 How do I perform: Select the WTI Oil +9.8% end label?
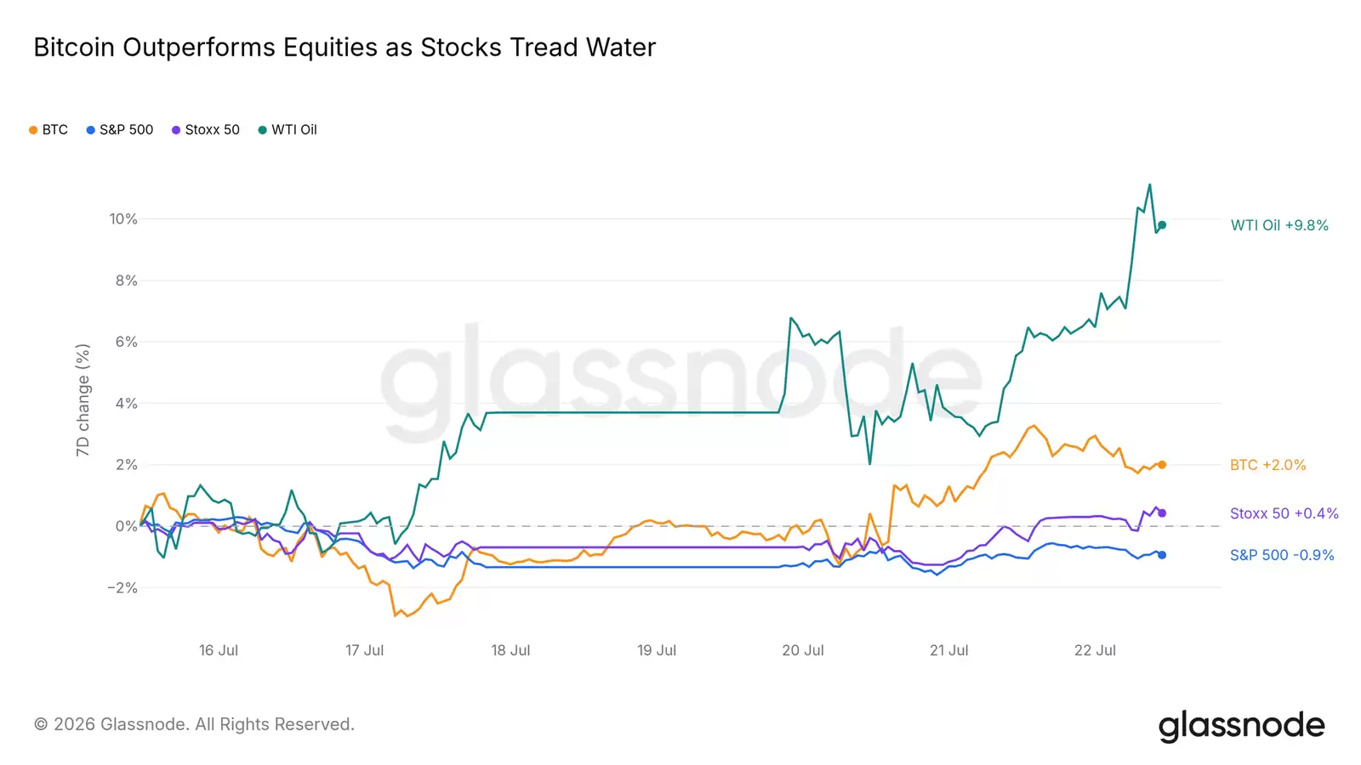pyautogui.click(x=1279, y=225)
